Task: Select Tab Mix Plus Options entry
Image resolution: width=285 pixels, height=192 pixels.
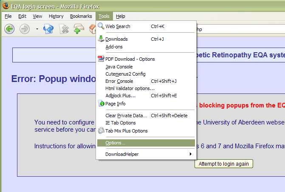Action: (146, 131)
